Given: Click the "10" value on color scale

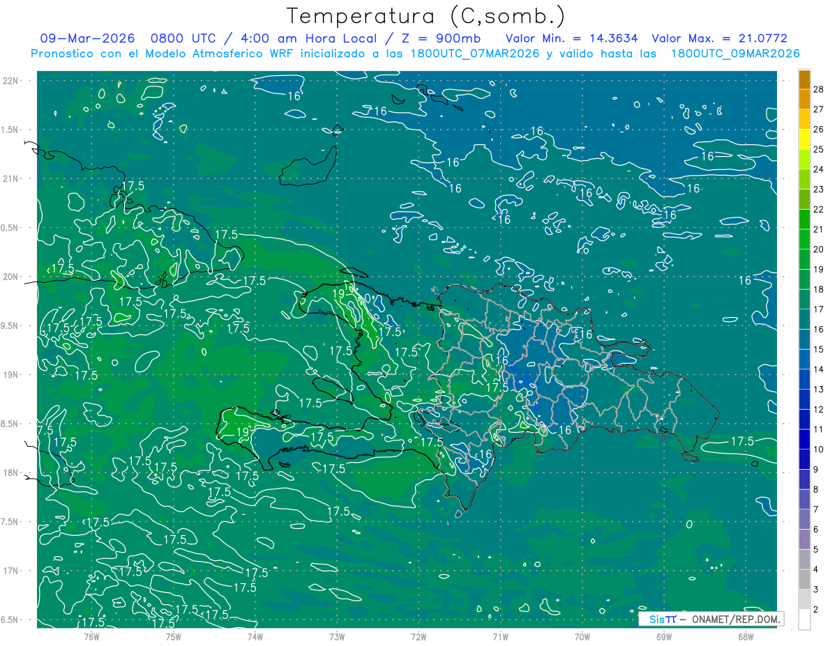Looking at the screenshot, I should coord(819,449).
